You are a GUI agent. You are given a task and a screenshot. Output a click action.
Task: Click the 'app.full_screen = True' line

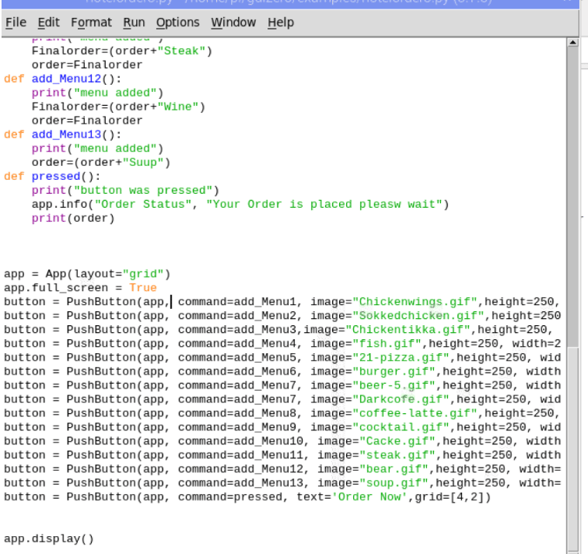tap(79, 288)
